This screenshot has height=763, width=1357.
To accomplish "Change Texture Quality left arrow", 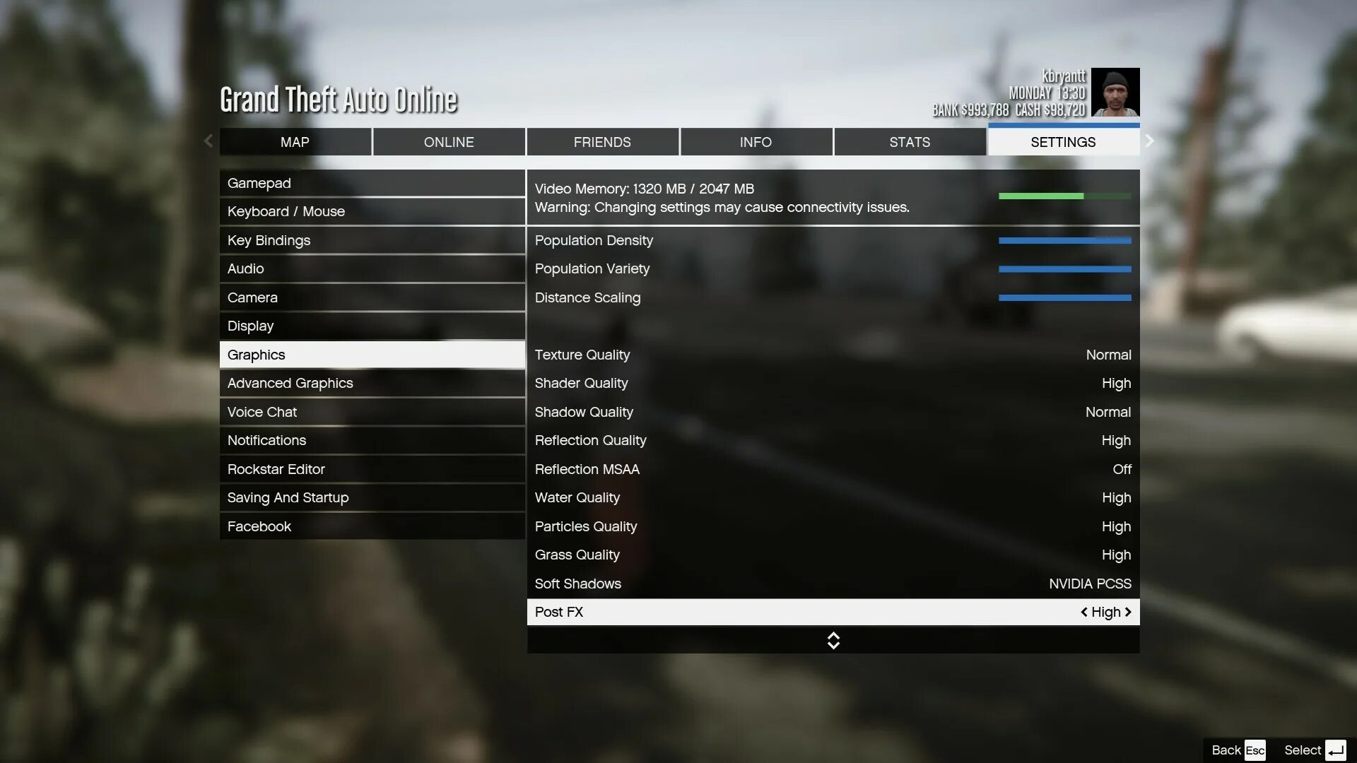I will pos(1079,355).
